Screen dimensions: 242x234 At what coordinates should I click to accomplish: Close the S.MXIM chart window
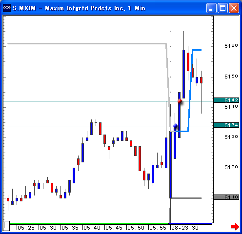pos(234,8)
